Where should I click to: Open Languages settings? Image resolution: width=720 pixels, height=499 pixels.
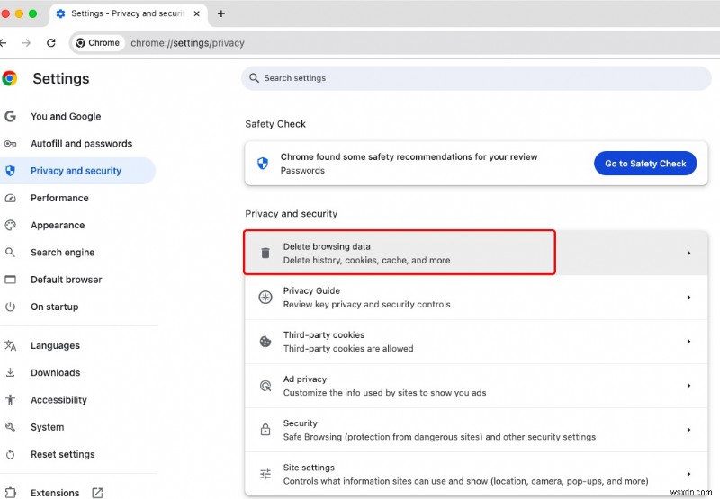pyautogui.click(x=77, y=345)
